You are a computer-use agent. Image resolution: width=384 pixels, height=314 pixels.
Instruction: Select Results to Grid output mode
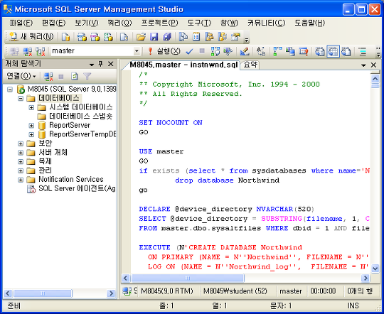(x=333, y=51)
